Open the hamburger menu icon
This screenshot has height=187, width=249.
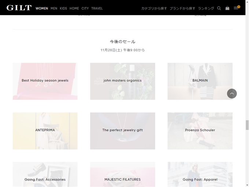(x=236, y=8)
